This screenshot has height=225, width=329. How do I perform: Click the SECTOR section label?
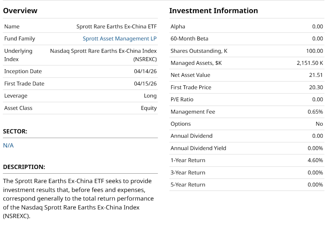15,131
